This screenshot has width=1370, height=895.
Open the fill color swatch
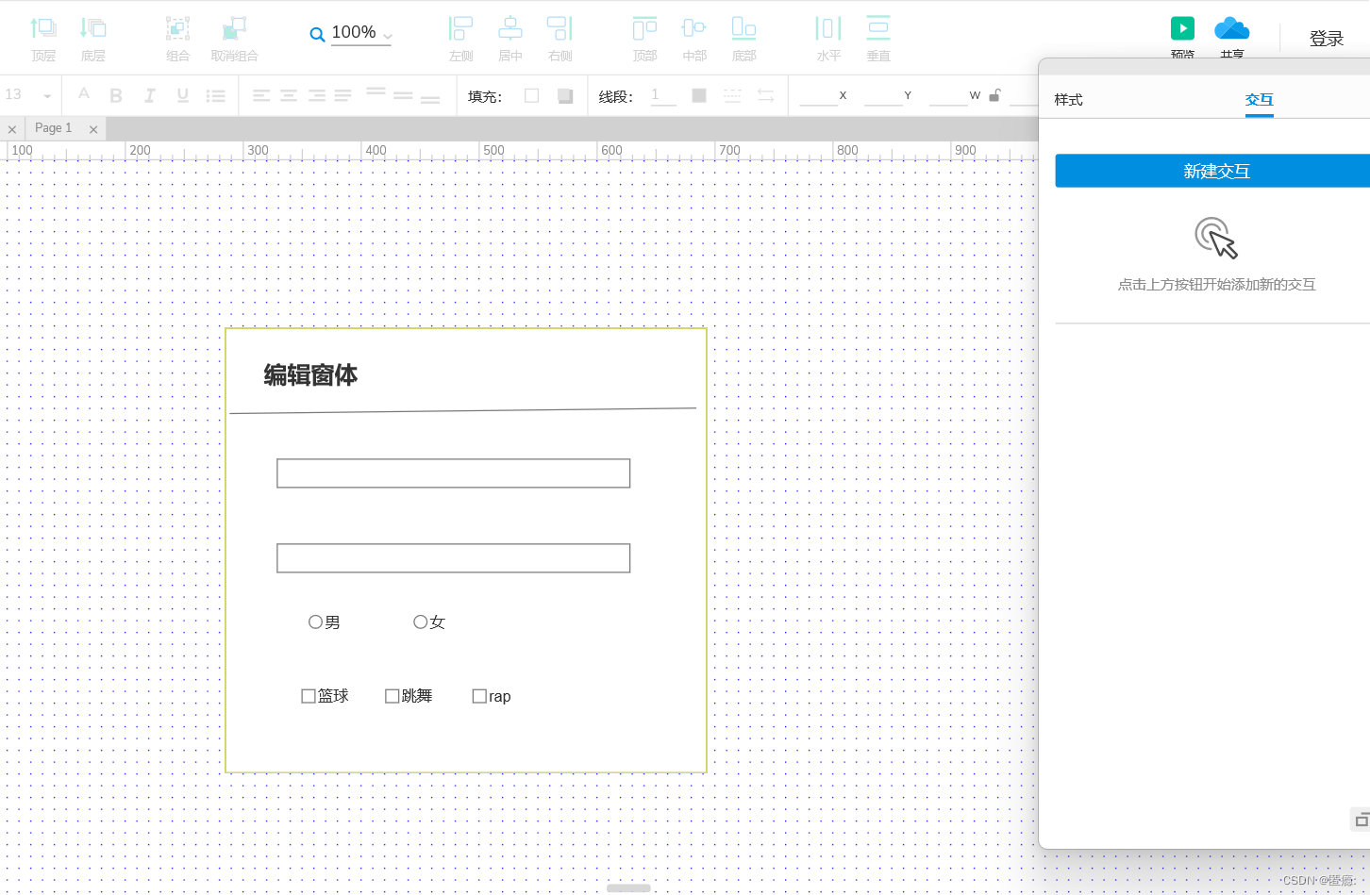(x=532, y=95)
